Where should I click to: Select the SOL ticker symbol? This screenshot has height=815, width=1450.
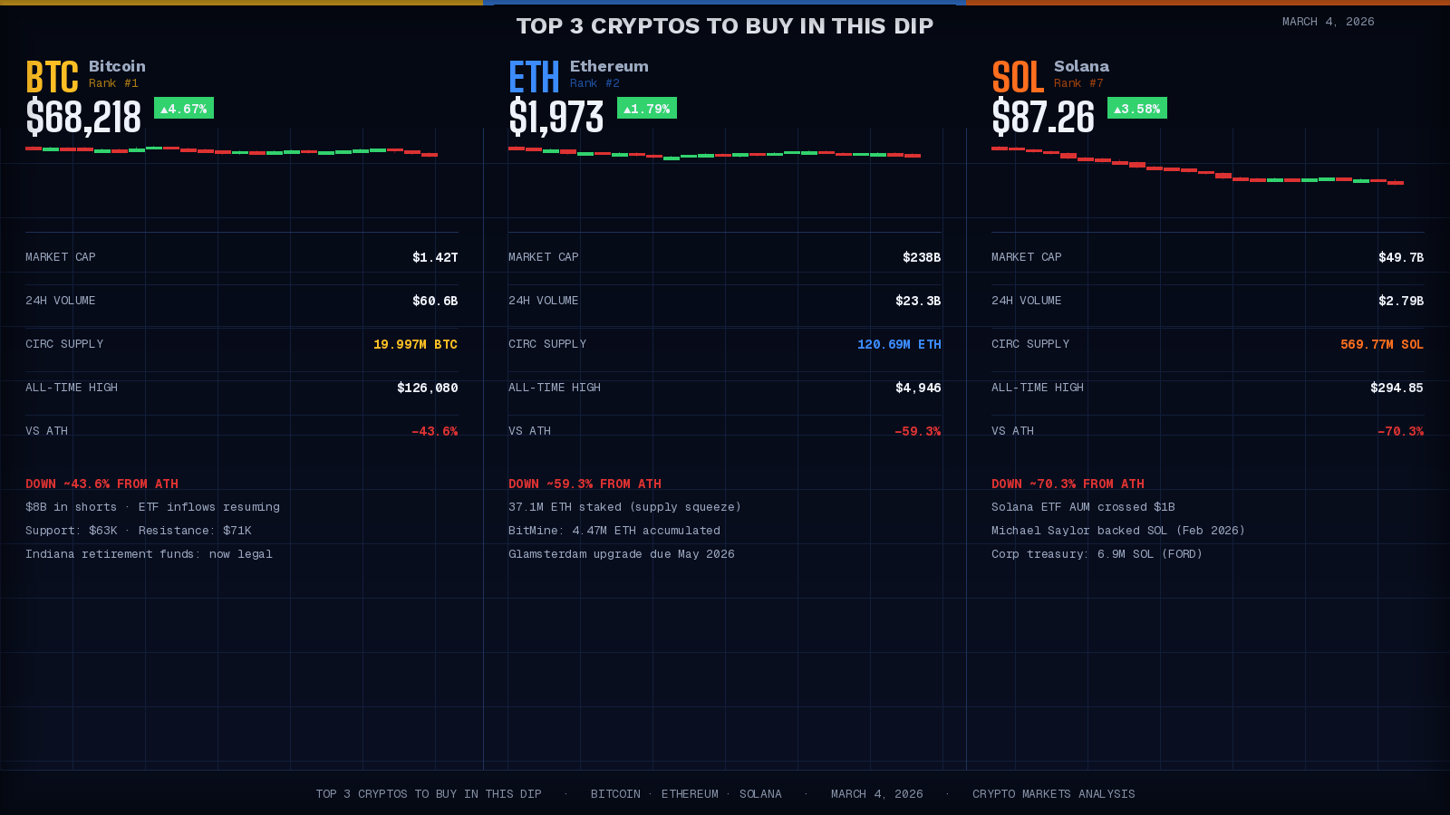(1016, 76)
